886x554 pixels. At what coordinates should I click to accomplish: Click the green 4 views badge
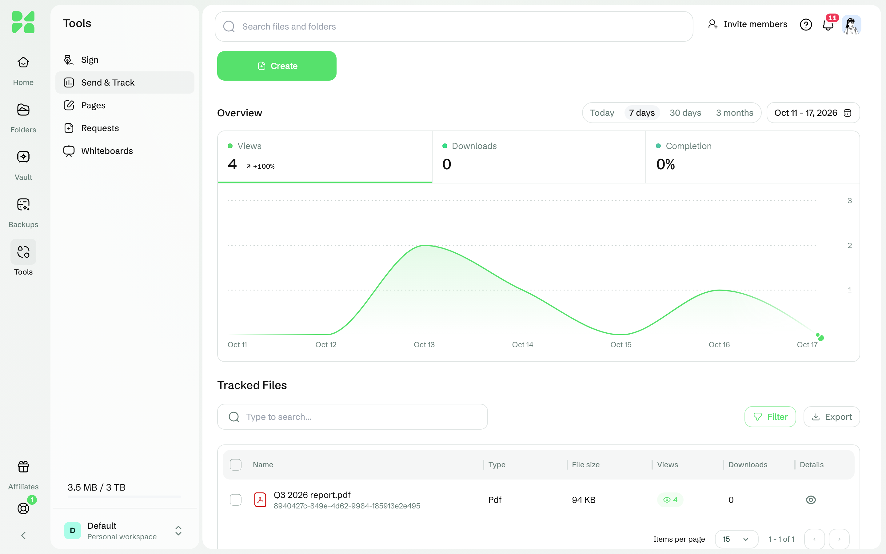[670, 500]
